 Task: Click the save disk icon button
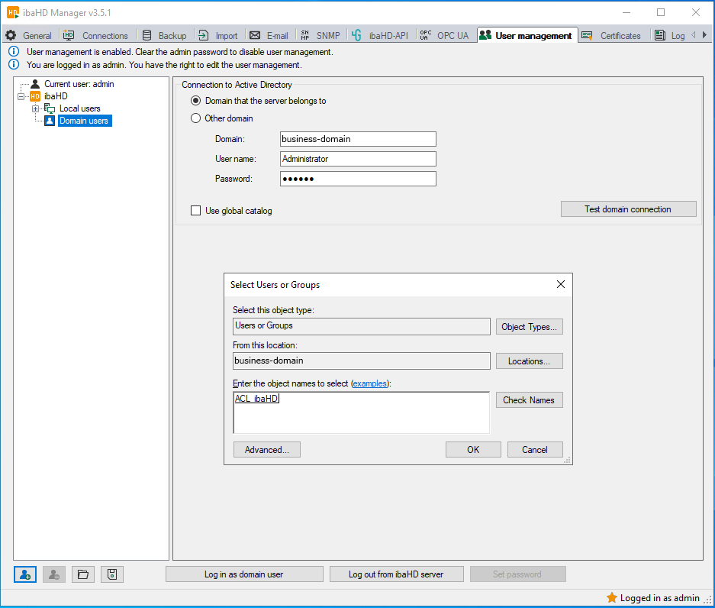click(x=111, y=574)
